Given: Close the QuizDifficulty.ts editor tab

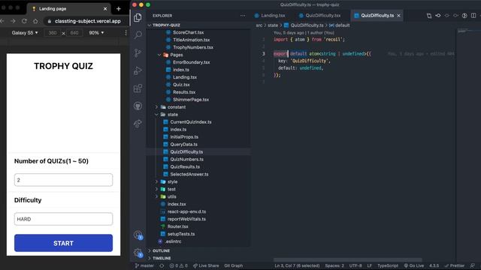Looking at the screenshot, I should coord(399,16).
